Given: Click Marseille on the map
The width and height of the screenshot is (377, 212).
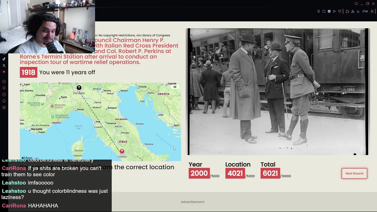Looking at the screenshot, I should tap(37, 129).
